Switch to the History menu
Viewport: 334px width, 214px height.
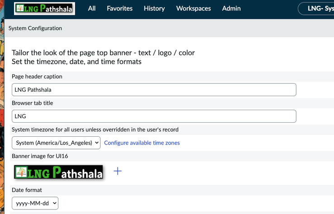point(154,9)
